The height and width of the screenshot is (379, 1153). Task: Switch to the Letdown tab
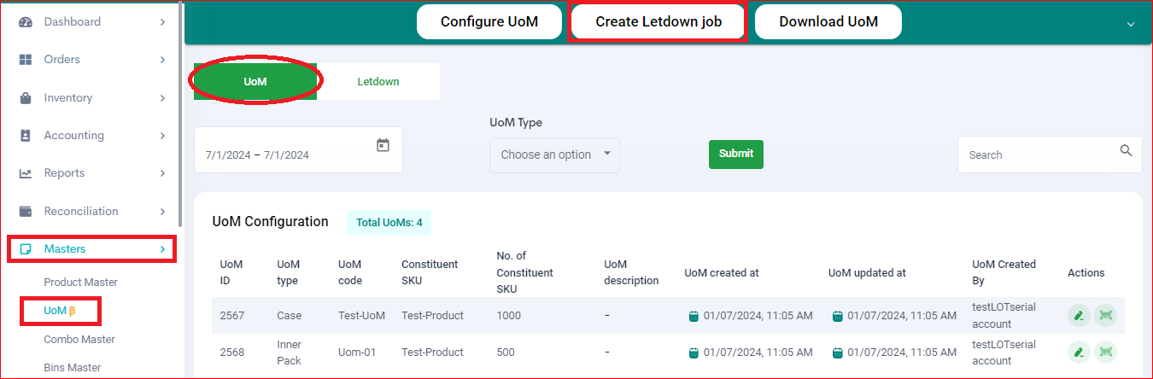pyautogui.click(x=378, y=82)
